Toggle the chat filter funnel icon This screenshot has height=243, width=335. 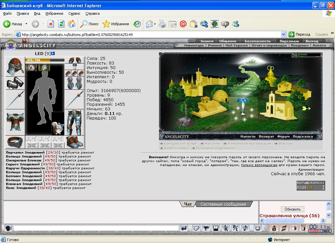[x=206, y=228]
